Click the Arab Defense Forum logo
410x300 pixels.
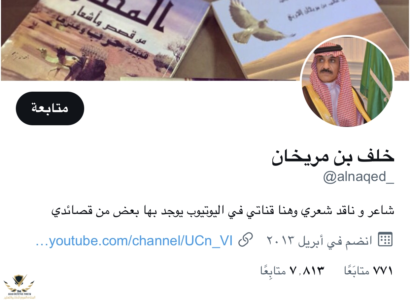[x=19, y=286]
